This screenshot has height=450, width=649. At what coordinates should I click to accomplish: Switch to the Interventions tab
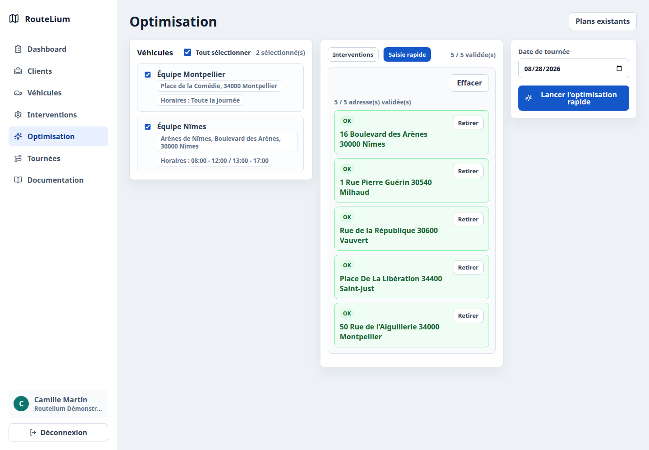click(x=353, y=54)
